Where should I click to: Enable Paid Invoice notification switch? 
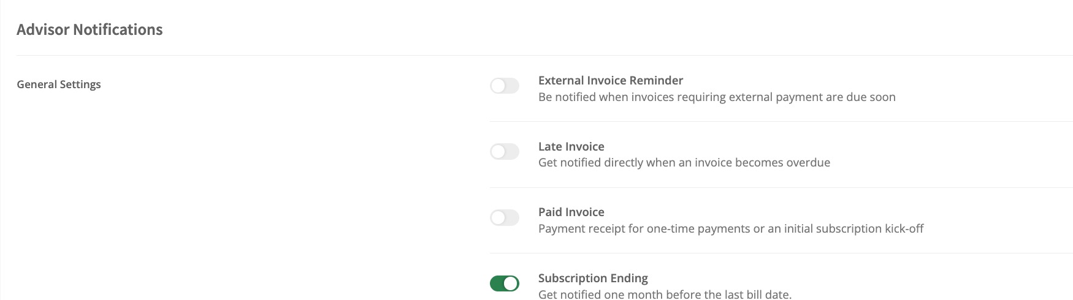point(505,217)
